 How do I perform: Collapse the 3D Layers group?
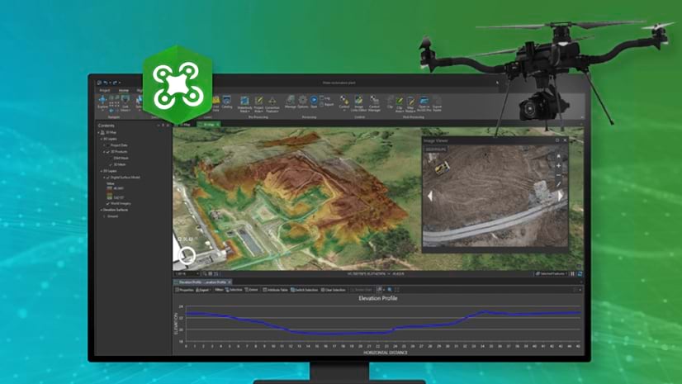[102, 139]
